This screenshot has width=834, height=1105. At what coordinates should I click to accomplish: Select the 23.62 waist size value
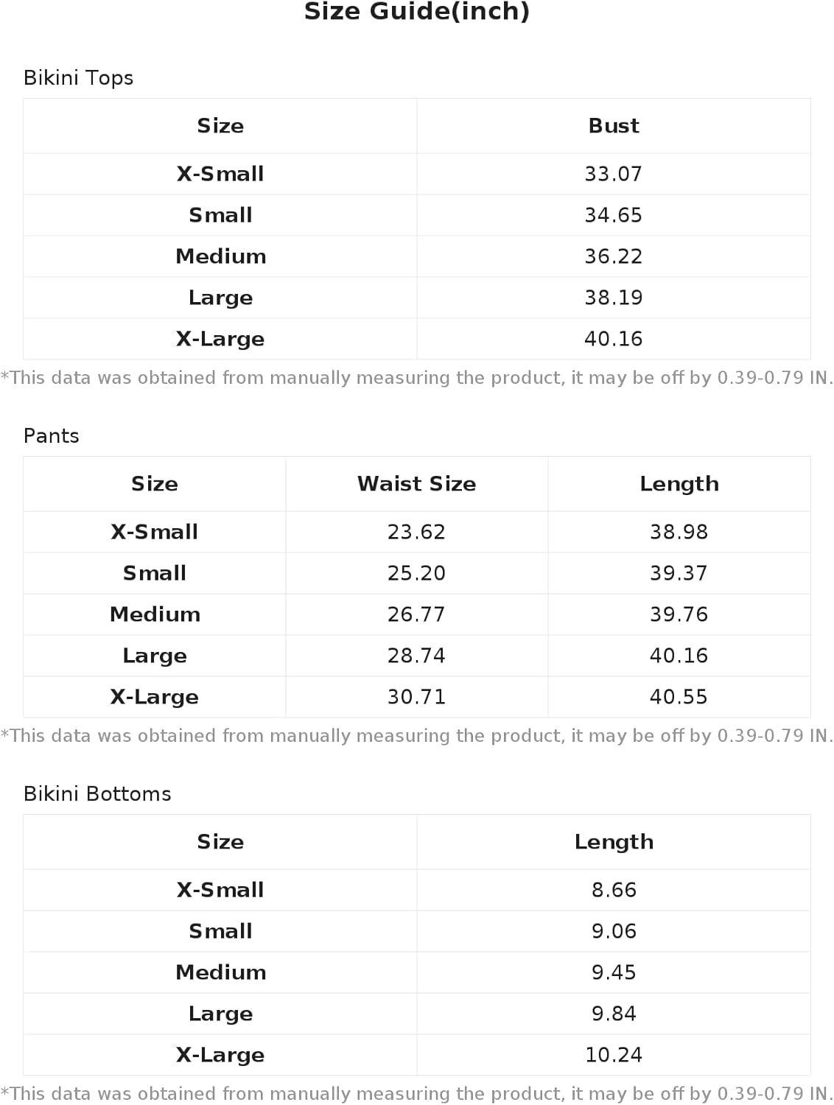point(416,532)
